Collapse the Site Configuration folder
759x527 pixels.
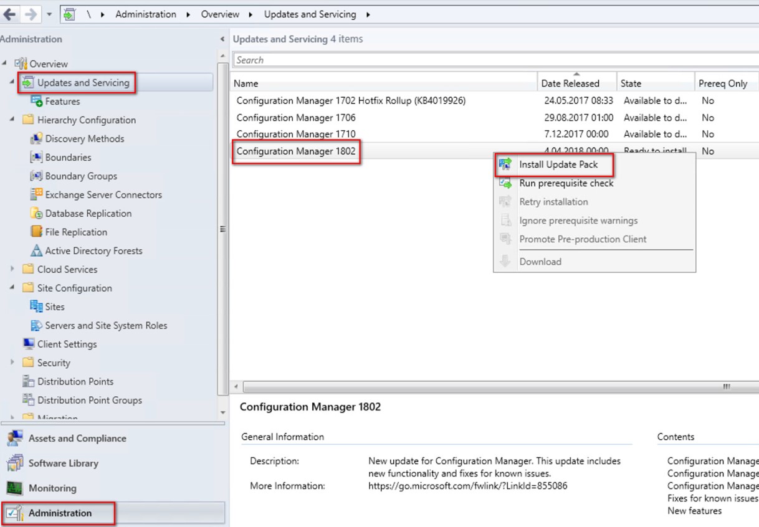click(x=12, y=288)
